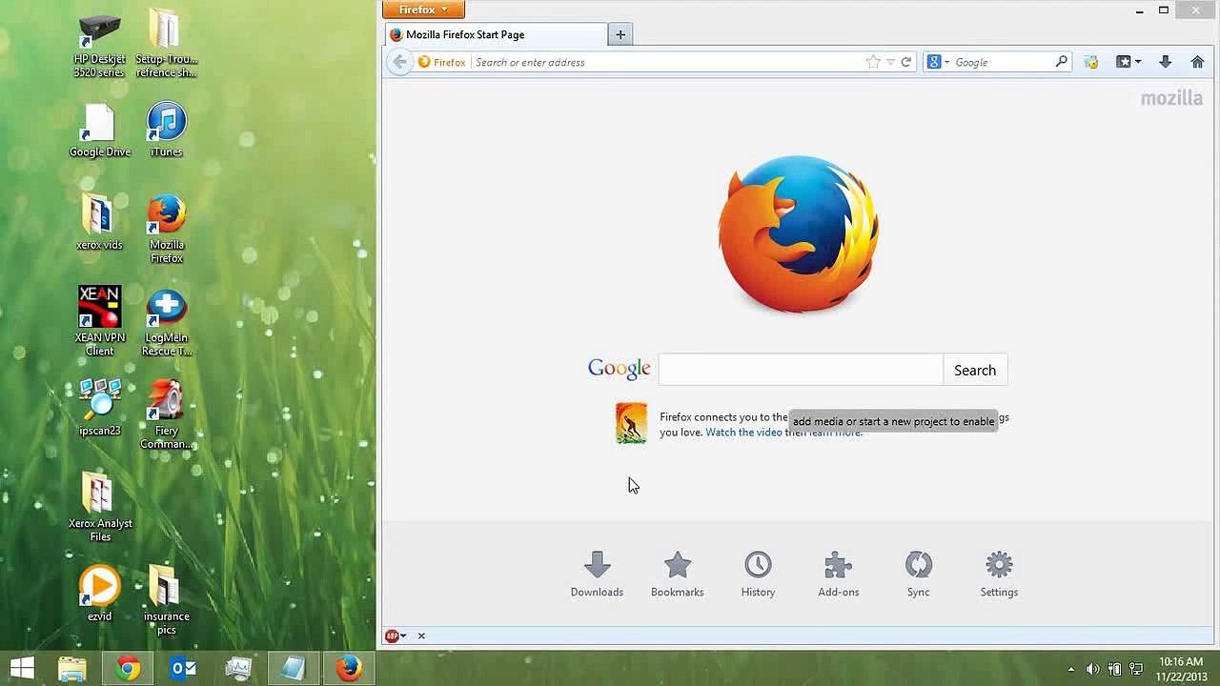
Task: Focus the Search or enter address field
Action: pyautogui.click(x=665, y=62)
